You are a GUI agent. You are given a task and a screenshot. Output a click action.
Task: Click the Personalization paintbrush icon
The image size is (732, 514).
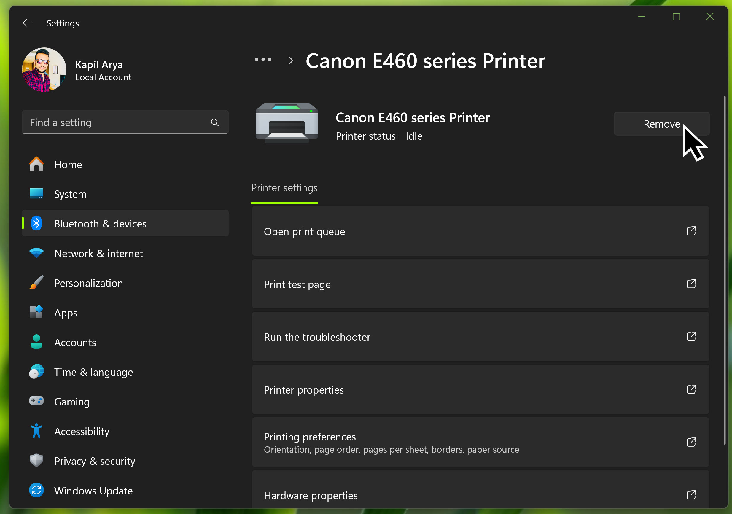click(36, 283)
